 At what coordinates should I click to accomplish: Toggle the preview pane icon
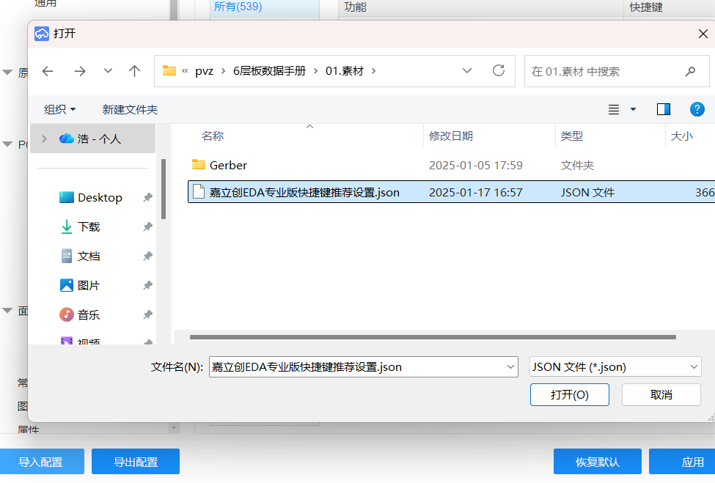(664, 109)
